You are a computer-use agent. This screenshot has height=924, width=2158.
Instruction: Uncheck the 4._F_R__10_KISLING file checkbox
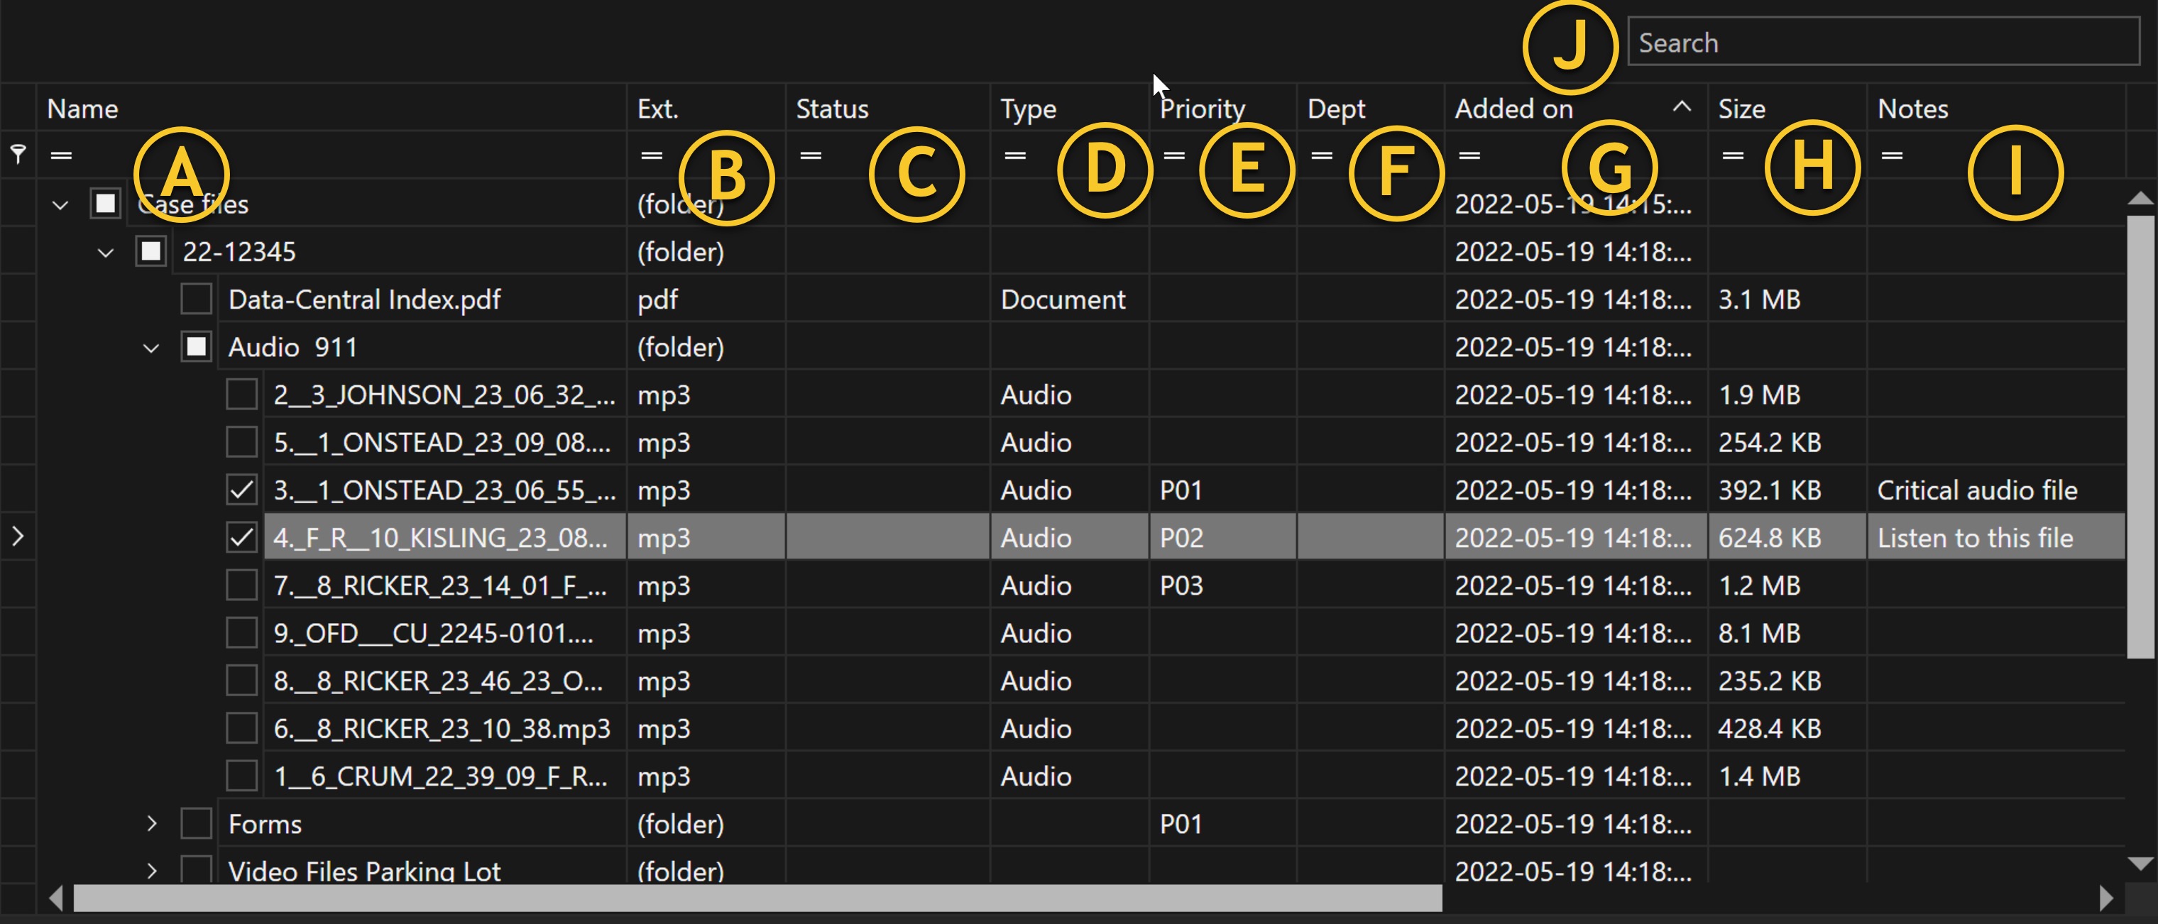pos(241,538)
